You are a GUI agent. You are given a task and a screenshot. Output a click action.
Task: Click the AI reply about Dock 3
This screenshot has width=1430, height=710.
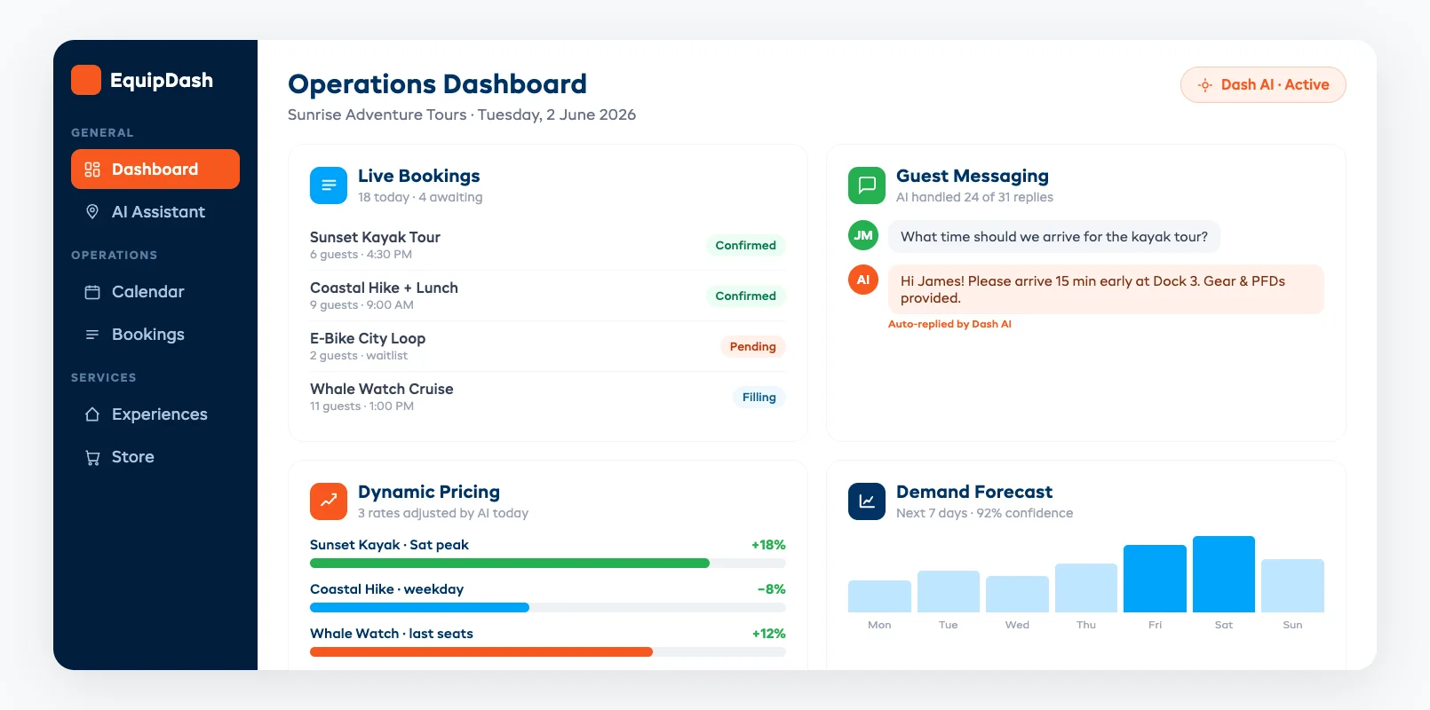[1106, 289]
